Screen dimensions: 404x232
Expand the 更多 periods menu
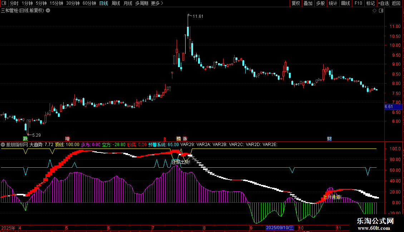tap(157, 3)
